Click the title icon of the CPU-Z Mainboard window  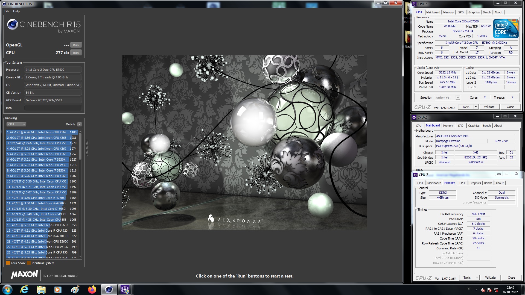(x=414, y=117)
